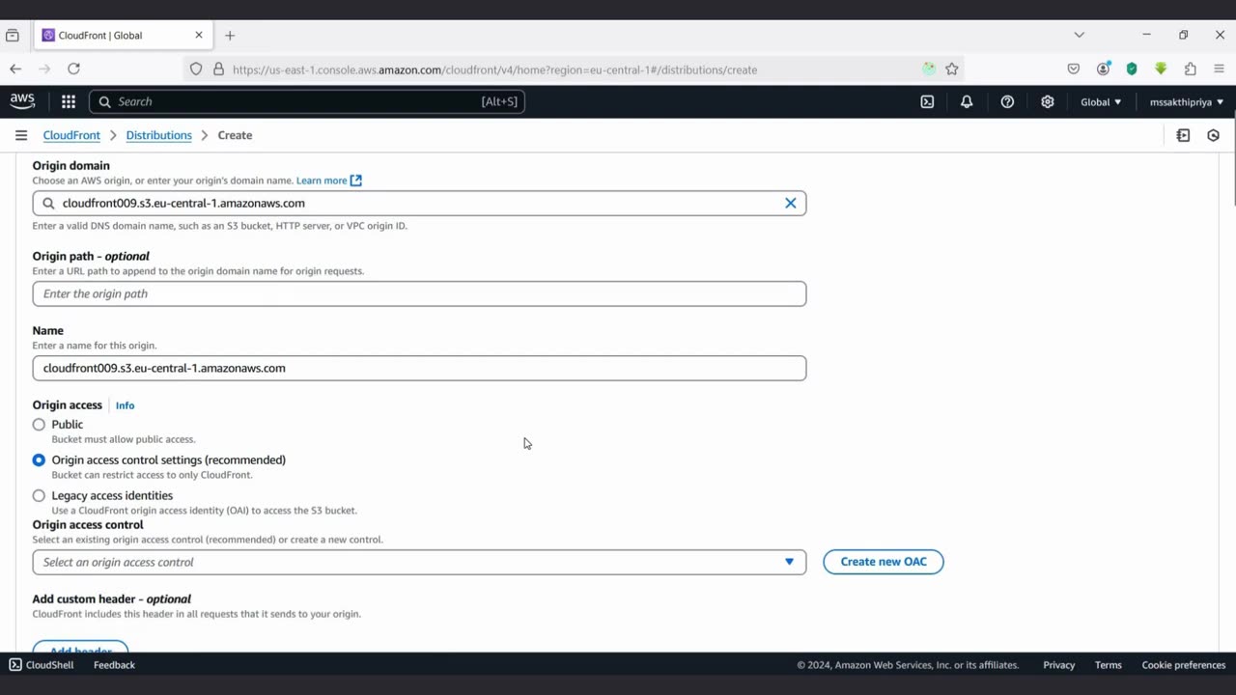Screen dimensions: 1236x695
Task: Click the AWS logo home icon
Action: click(22, 101)
